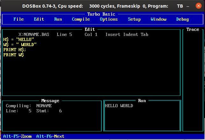
Task: Click the Insert mode indicator
Action: (113, 35)
